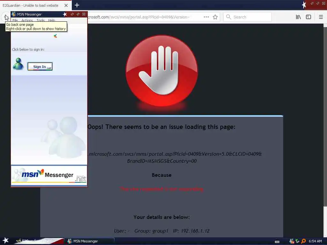Open the star Start menu on the taskbar

(5, 241)
